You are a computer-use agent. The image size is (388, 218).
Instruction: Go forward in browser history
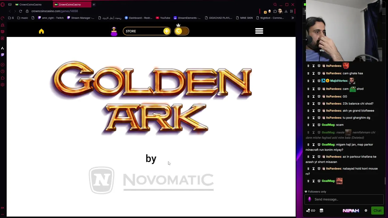click(x=15, y=11)
